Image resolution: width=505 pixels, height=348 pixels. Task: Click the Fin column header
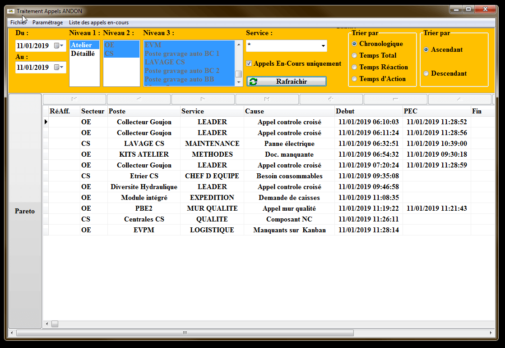coord(482,111)
